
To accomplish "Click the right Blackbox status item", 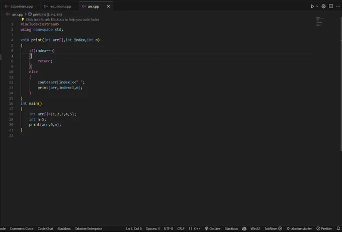I will point(231,228).
